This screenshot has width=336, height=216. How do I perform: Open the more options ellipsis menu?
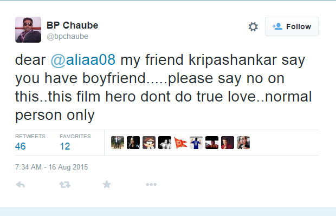tap(151, 185)
